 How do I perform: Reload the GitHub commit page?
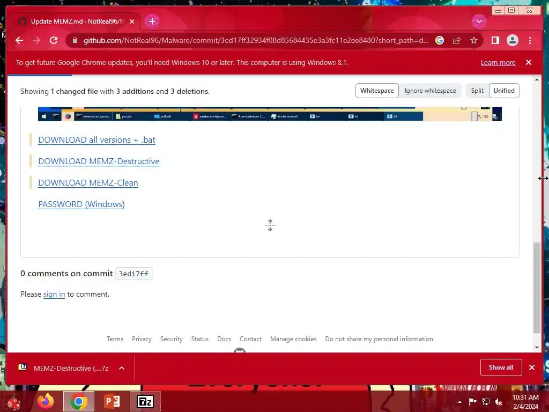[x=54, y=40]
